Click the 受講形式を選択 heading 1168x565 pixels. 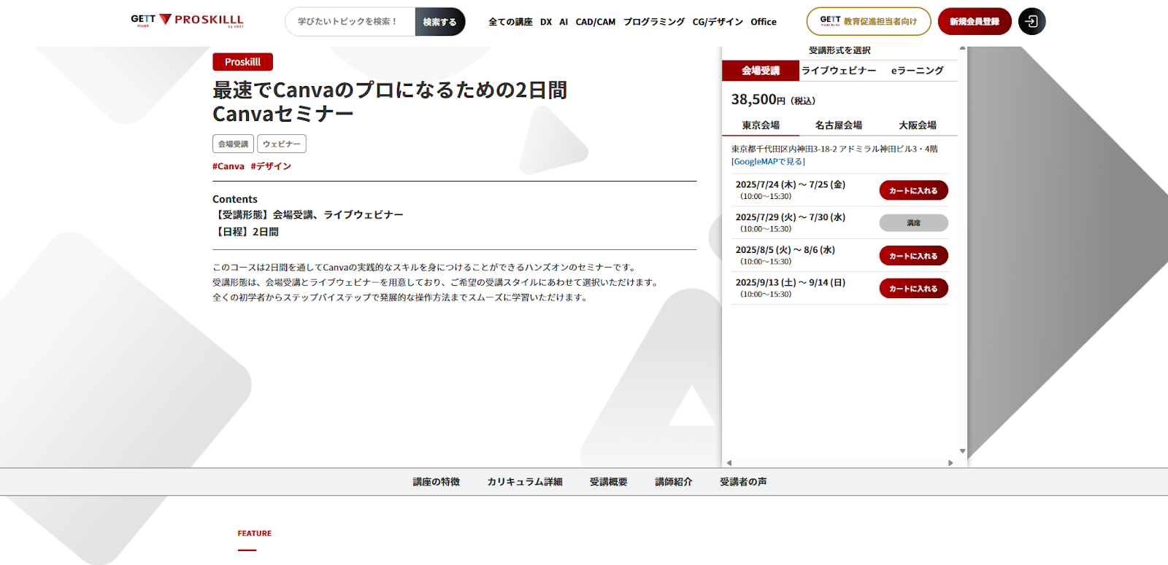tap(839, 50)
